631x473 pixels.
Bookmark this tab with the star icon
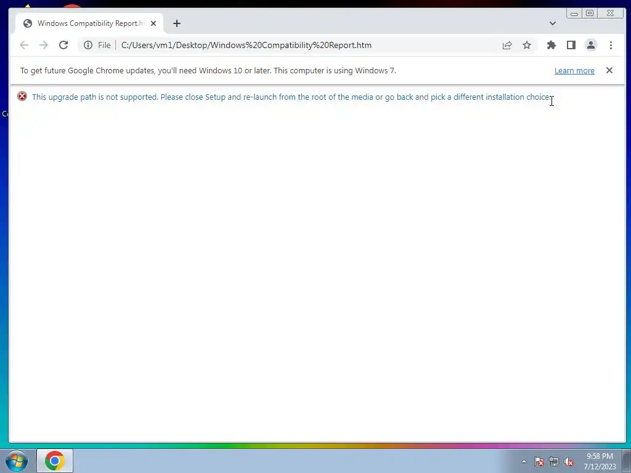click(527, 45)
